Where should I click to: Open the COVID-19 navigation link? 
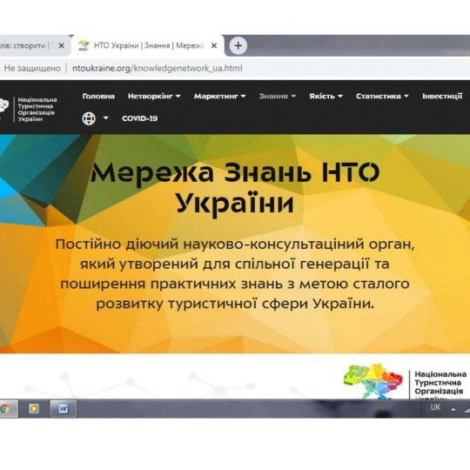(139, 118)
